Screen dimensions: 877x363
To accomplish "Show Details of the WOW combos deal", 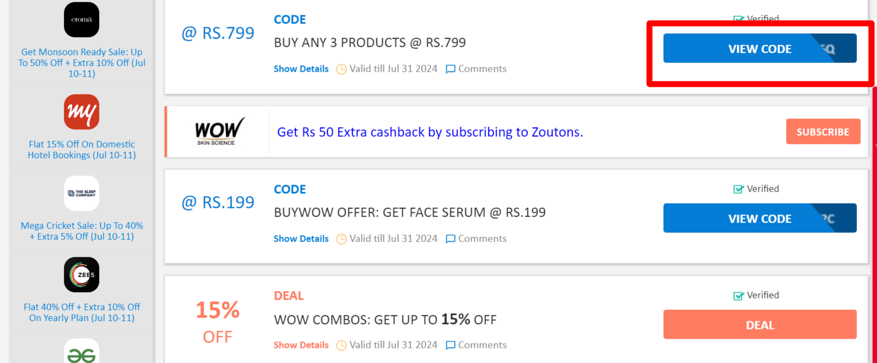I will (x=301, y=345).
